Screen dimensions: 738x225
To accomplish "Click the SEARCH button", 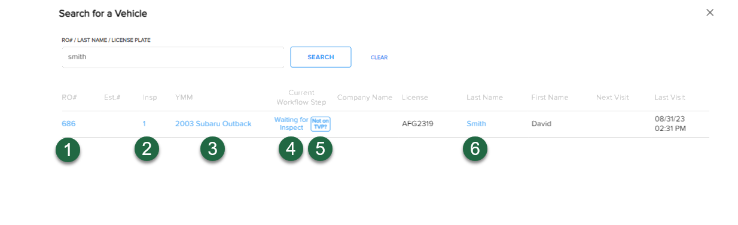I will [x=321, y=57].
